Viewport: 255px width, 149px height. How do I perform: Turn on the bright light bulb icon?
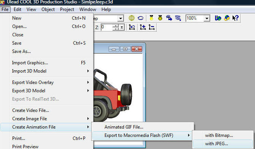151,18
